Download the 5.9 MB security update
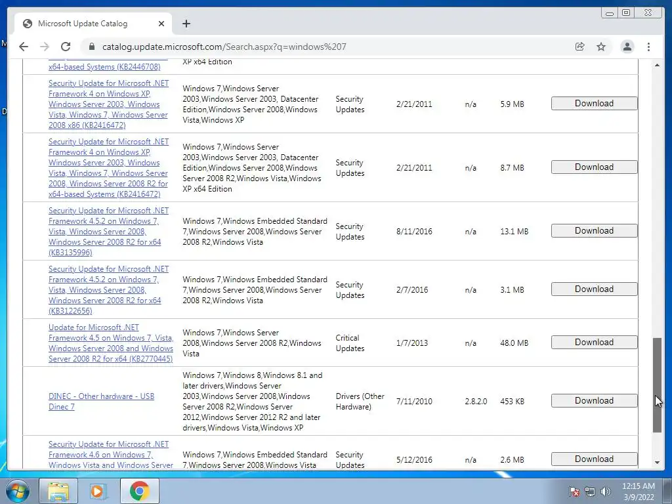The height and width of the screenshot is (504, 672). (594, 103)
